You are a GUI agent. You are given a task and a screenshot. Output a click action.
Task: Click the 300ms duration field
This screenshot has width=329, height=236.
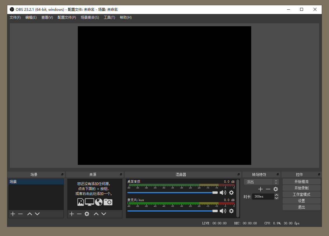[x=264, y=196]
